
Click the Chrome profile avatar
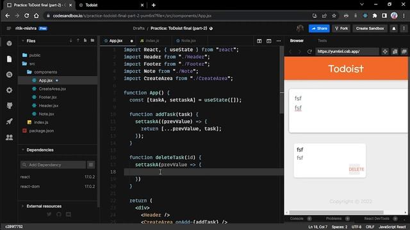coord(394,15)
